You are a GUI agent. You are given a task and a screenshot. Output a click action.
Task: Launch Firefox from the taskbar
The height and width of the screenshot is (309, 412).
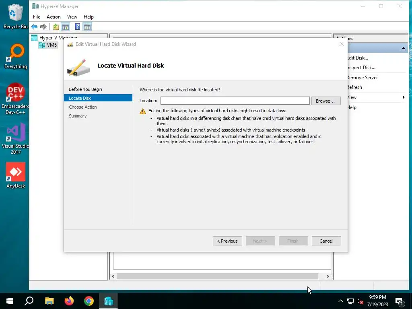(x=69, y=301)
